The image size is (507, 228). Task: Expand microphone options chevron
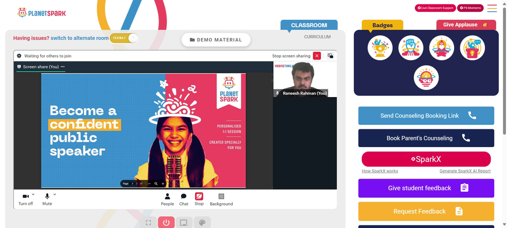[x=55, y=194]
